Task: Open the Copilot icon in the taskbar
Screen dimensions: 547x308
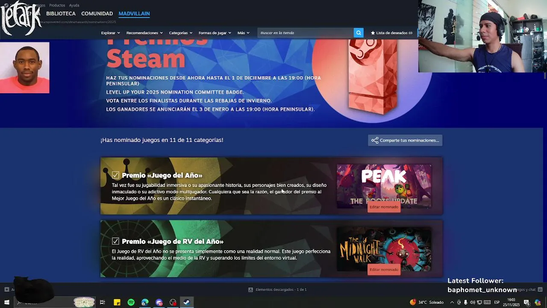Action: point(538,302)
